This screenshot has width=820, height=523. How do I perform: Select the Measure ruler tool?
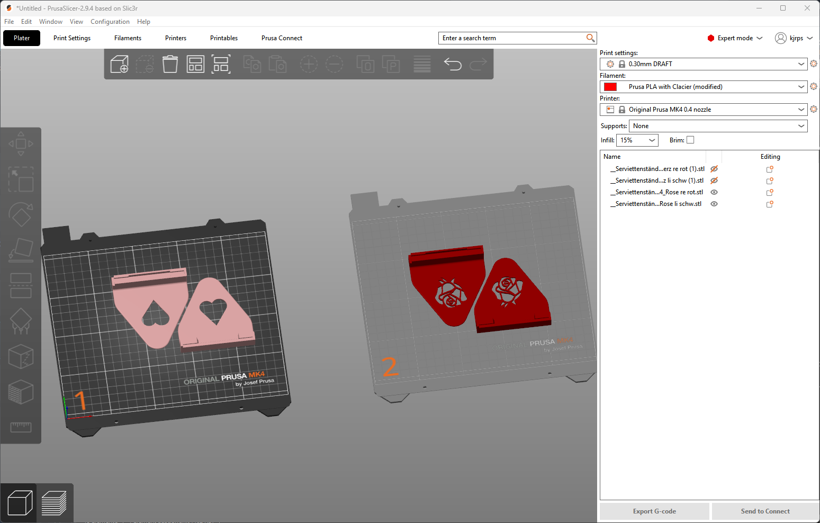(21, 427)
